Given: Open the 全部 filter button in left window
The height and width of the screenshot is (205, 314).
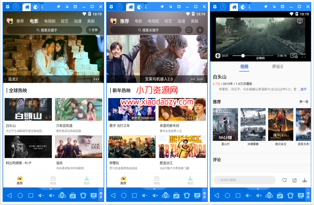Looking at the screenshot, I should click(93, 30).
